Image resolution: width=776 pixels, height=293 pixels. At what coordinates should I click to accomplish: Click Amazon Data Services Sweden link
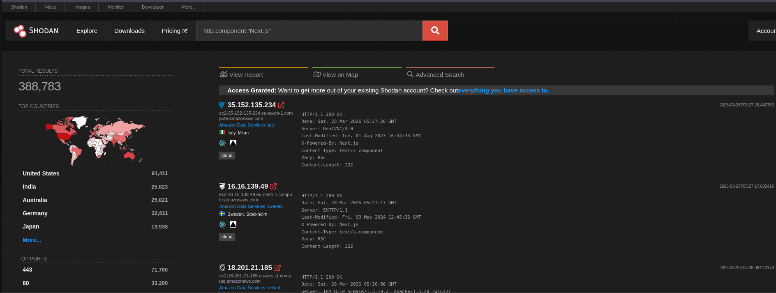251,206
